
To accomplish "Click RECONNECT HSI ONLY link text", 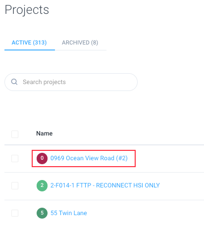I will (128, 185).
